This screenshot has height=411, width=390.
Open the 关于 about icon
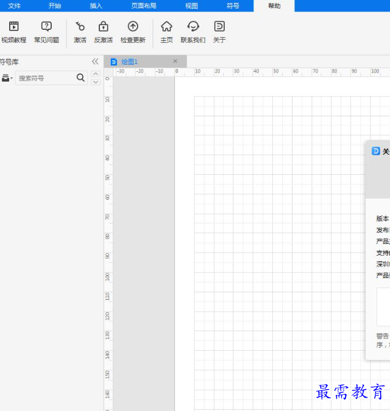coord(219,32)
